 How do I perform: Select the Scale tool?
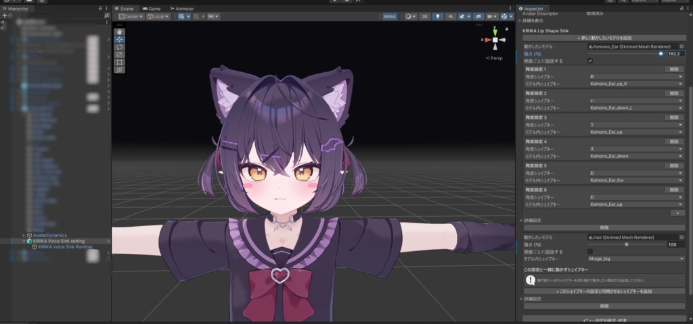pos(120,55)
